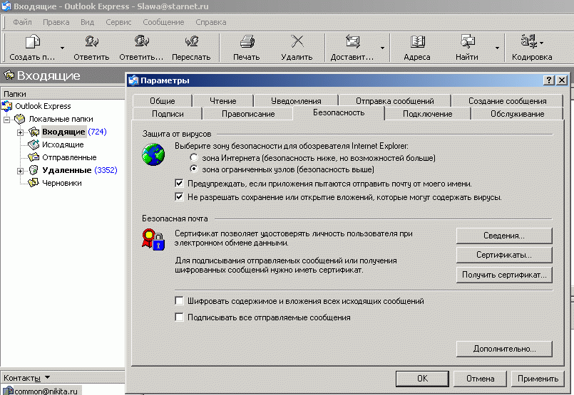
Task: Click the Черновики drafts folder icon
Action: point(34,183)
